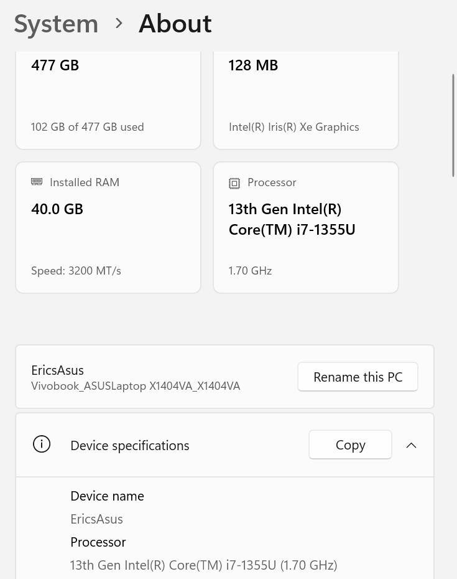Image resolution: width=457 pixels, height=579 pixels.
Task: Click the Rename this PC button
Action: pyautogui.click(x=358, y=377)
